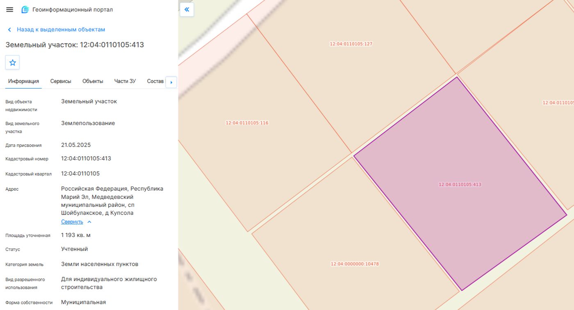Add parcel to favorites with star icon
Image resolution: width=574 pixels, height=310 pixels.
coord(13,62)
